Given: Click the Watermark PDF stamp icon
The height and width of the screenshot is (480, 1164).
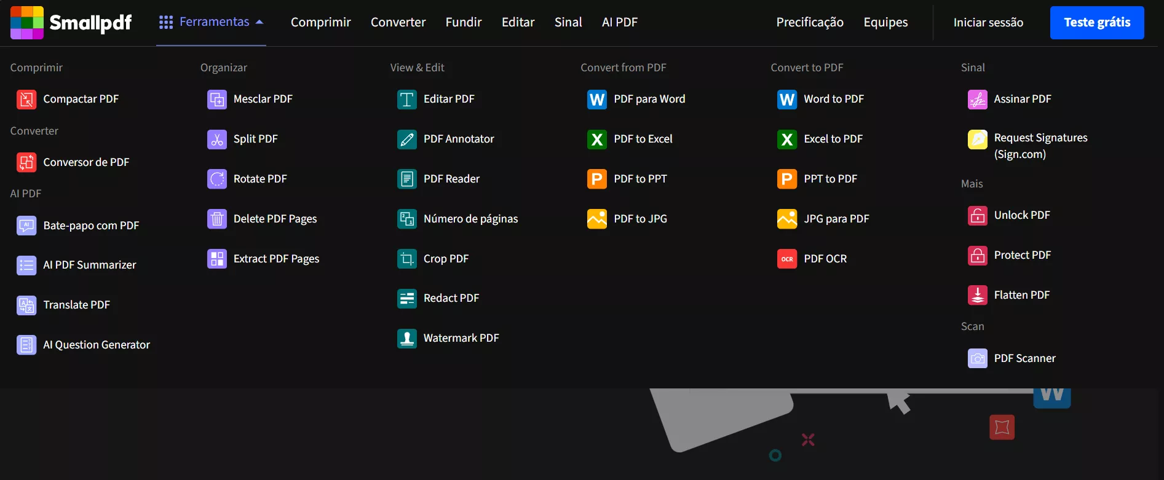Looking at the screenshot, I should pos(407,339).
